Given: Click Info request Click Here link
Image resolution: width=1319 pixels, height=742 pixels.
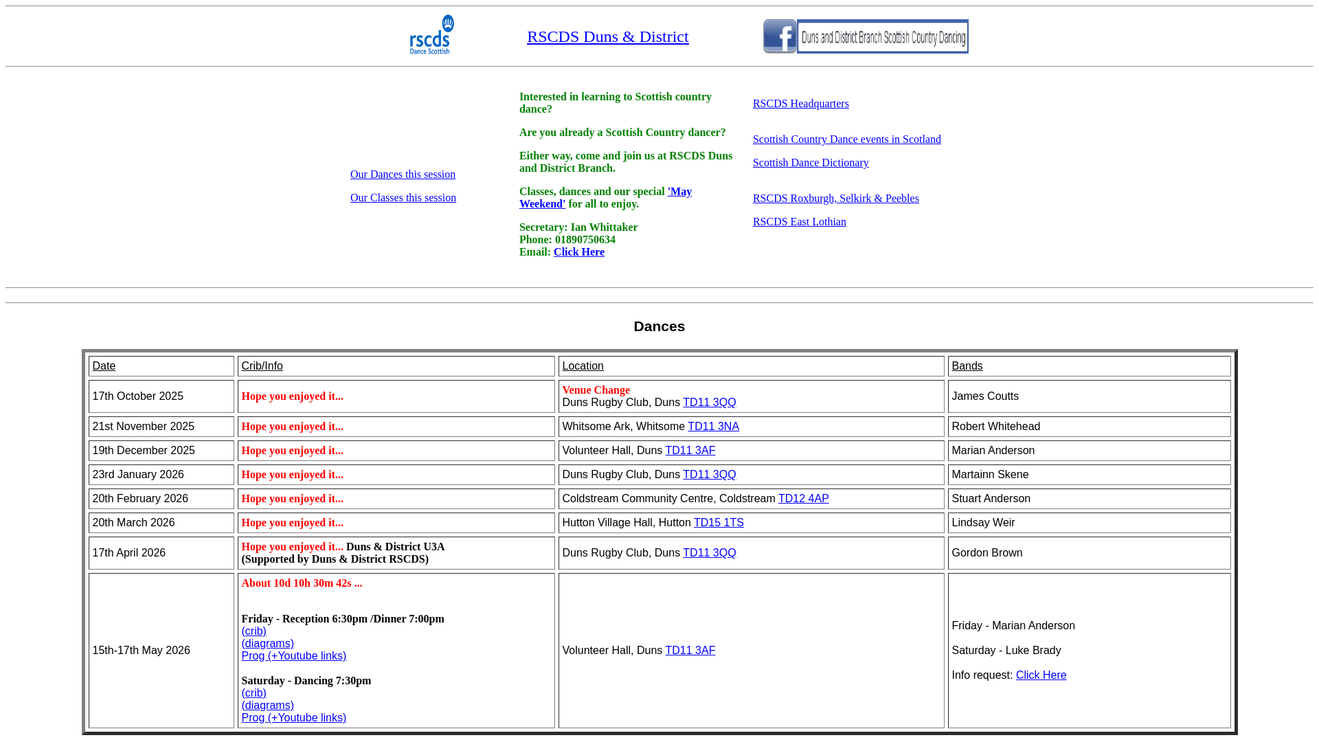Looking at the screenshot, I should (x=1041, y=675).
